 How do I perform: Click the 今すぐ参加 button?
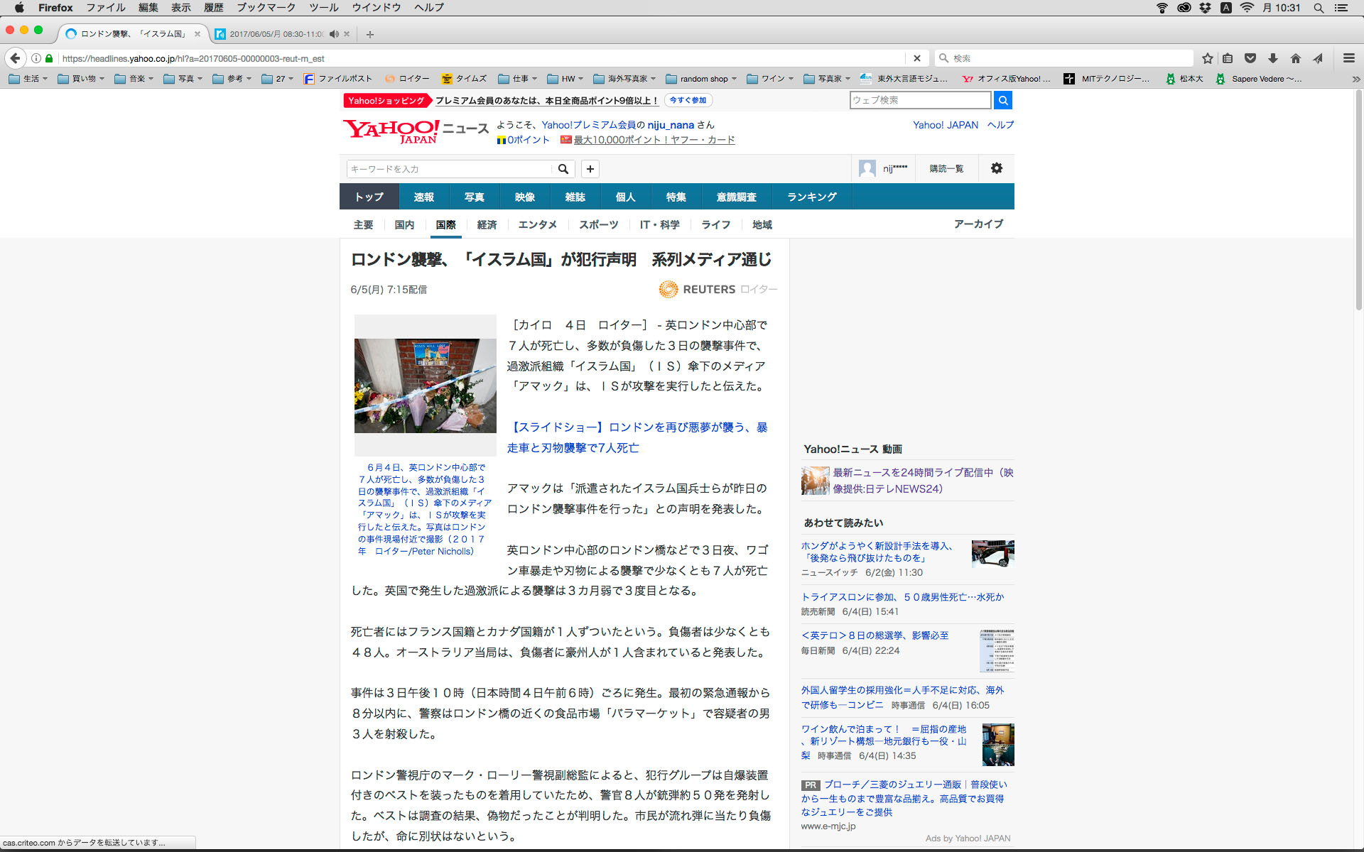688,100
